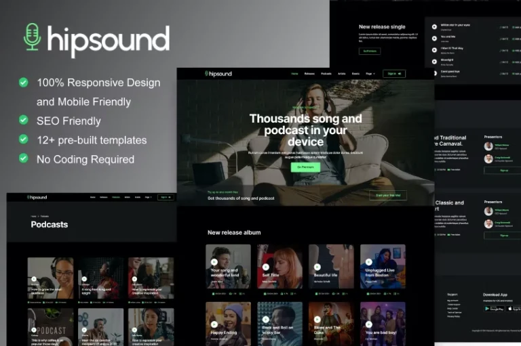521x346 pixels.
Task: Click Sign in button in center navbar
Action: [x=393, y=73]
